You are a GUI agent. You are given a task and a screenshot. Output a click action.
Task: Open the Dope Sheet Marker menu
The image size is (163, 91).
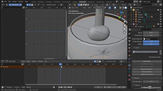(34, 61)
